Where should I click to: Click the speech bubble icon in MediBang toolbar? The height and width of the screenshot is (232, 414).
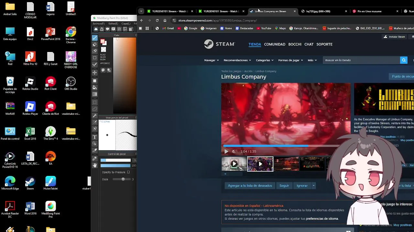[x=107, y=29]
